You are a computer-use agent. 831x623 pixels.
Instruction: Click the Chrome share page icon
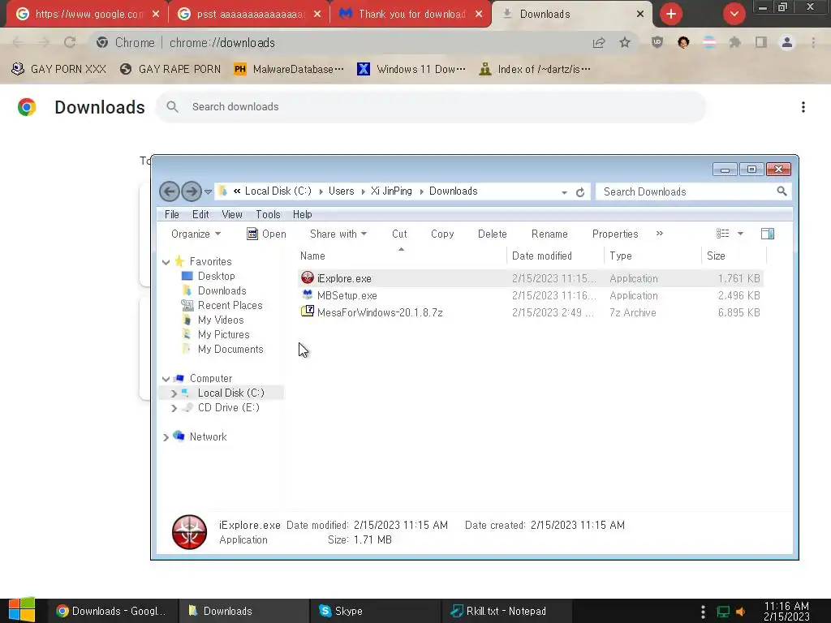(x=599, y=42)
